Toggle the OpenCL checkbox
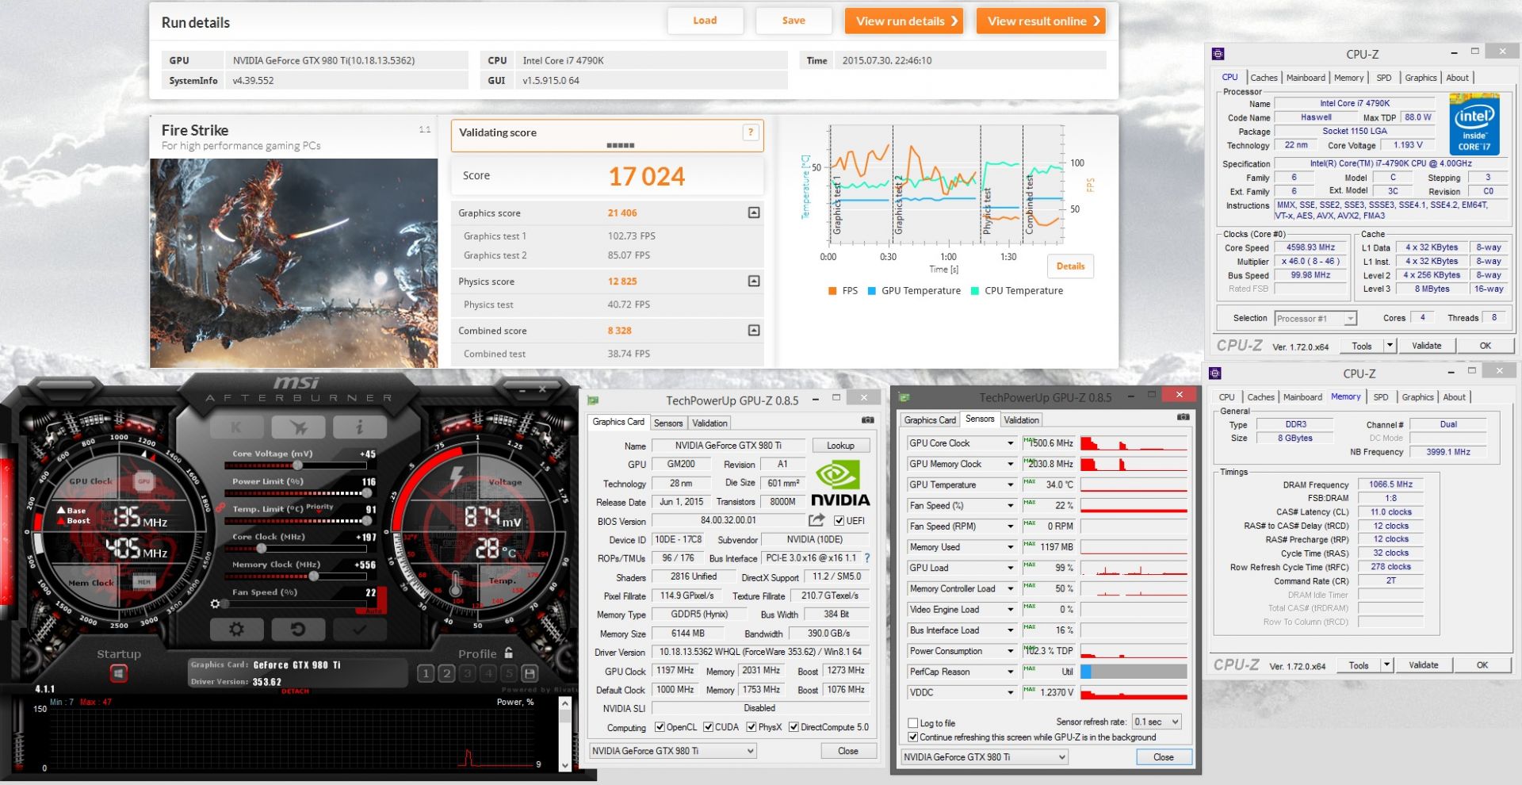 (x=660, y=727)
